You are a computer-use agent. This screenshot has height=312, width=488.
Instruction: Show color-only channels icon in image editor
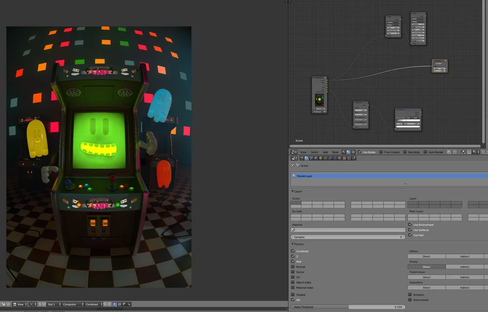coord(119,304)
